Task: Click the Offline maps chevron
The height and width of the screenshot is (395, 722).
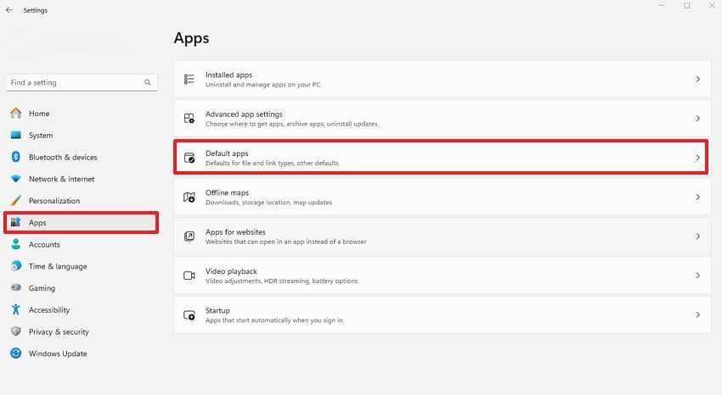Action: [x=698, y=197]
